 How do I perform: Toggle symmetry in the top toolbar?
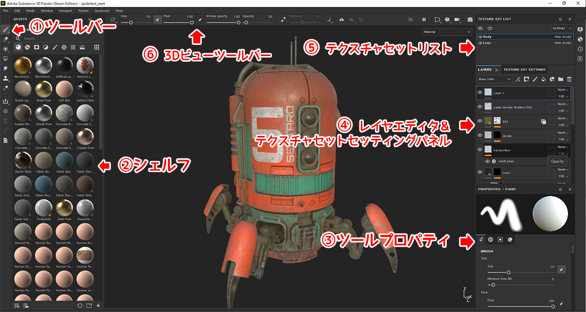coord(341,20)
